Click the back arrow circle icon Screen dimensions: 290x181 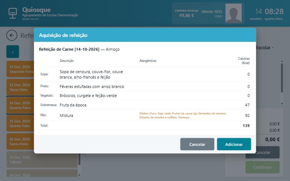tap(12, 35)
